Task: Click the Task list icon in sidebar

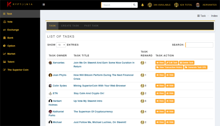Action: click(x=4, y=14)
